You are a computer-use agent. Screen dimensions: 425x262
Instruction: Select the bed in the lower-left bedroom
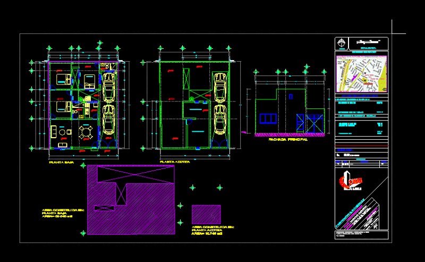(x=63, y=106)
